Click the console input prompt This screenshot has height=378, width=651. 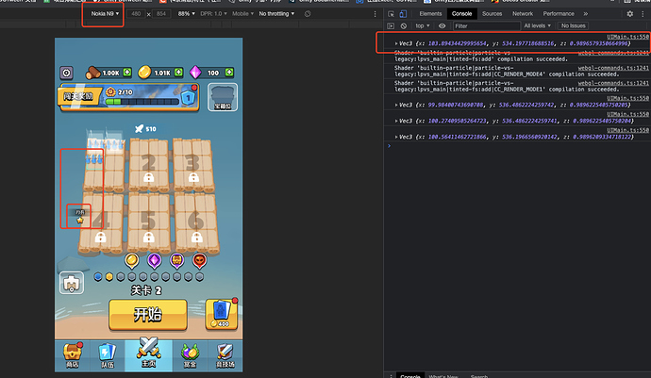point(517,146)
